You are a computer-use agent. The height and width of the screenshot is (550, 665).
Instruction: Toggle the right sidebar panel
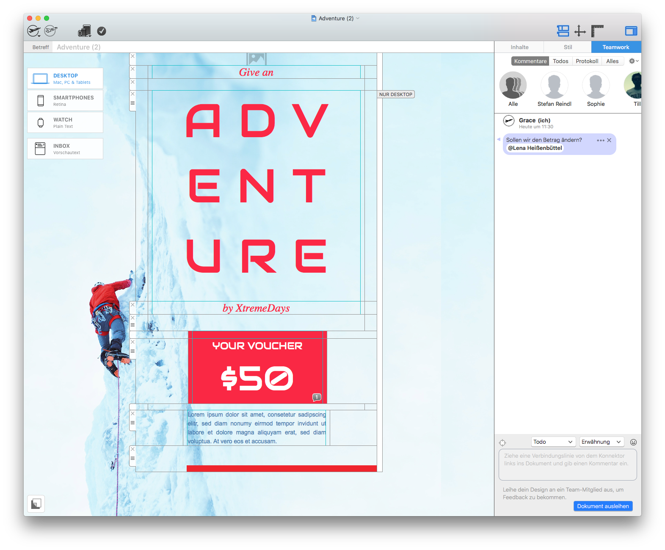pos(631,31)
